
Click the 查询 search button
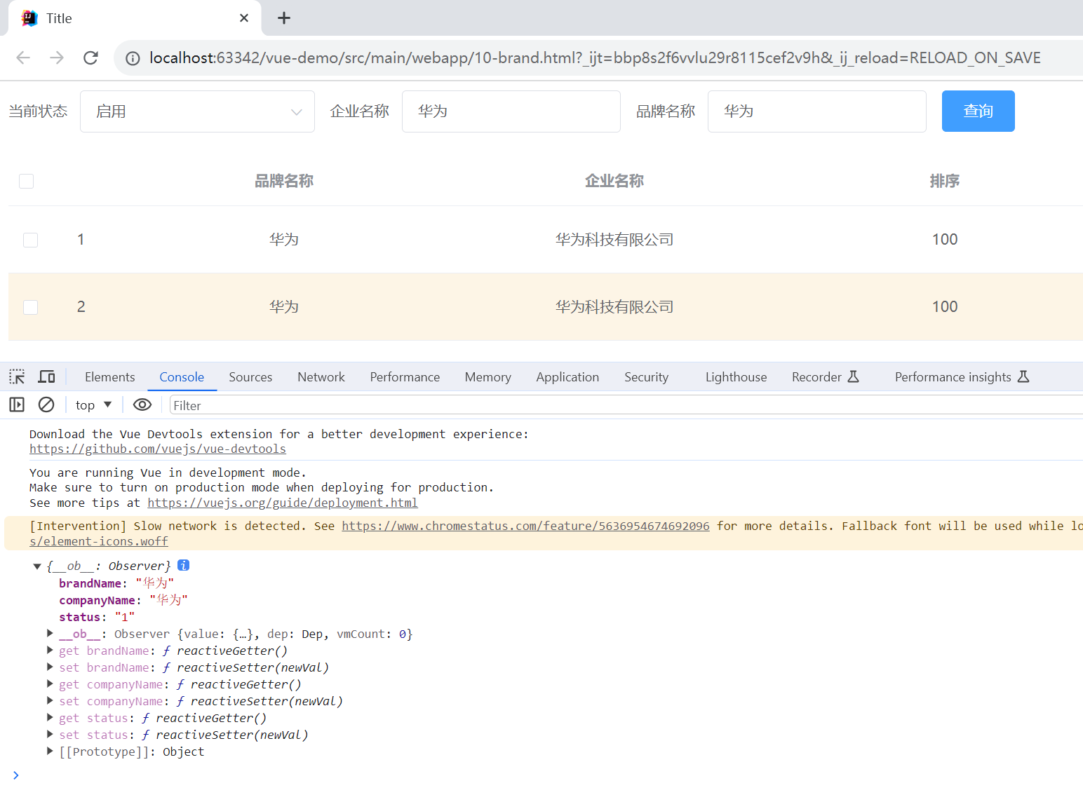978,111
